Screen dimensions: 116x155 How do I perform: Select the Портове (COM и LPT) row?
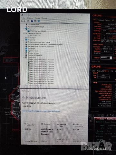point(35,55)
